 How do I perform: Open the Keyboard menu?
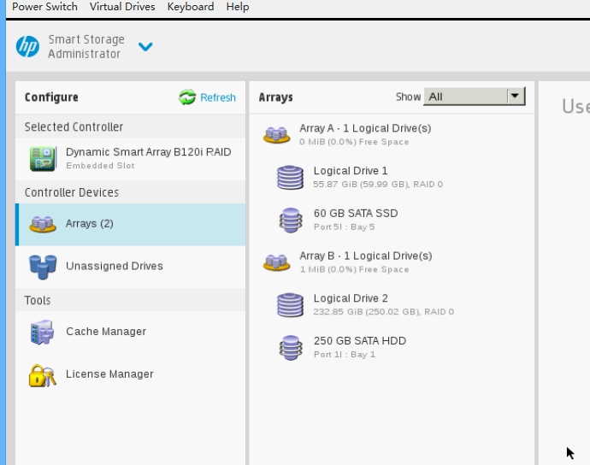191,7
